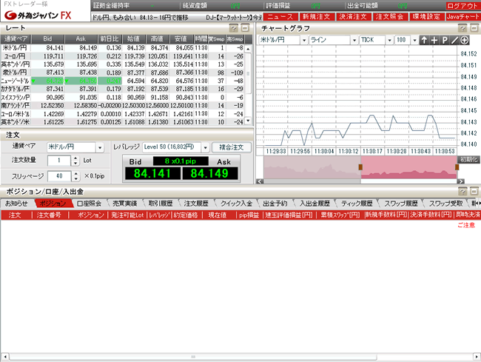Viewport: 481px width, 362px height.
Task: Open the ニュース menu button
Action: coord(280,16)
